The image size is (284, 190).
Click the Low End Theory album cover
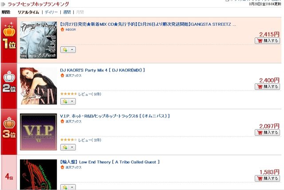[39, 174]
